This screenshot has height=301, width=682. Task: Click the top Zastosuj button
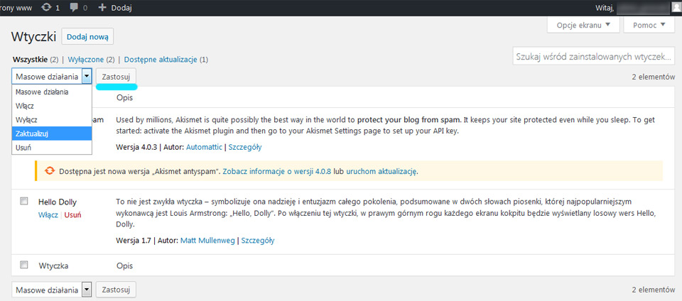click(116, 77)
